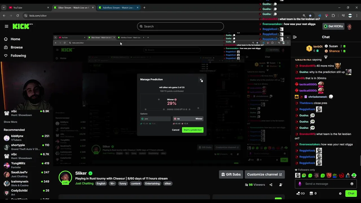Open recommended channel kiddlynx
The image size is (361, 203).
26,138
